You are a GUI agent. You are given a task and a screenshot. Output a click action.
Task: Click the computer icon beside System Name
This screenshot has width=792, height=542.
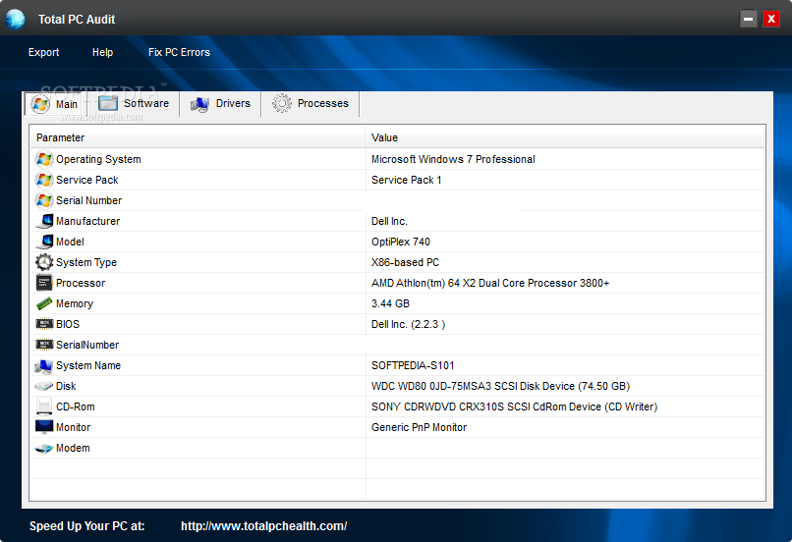point(44,366)
